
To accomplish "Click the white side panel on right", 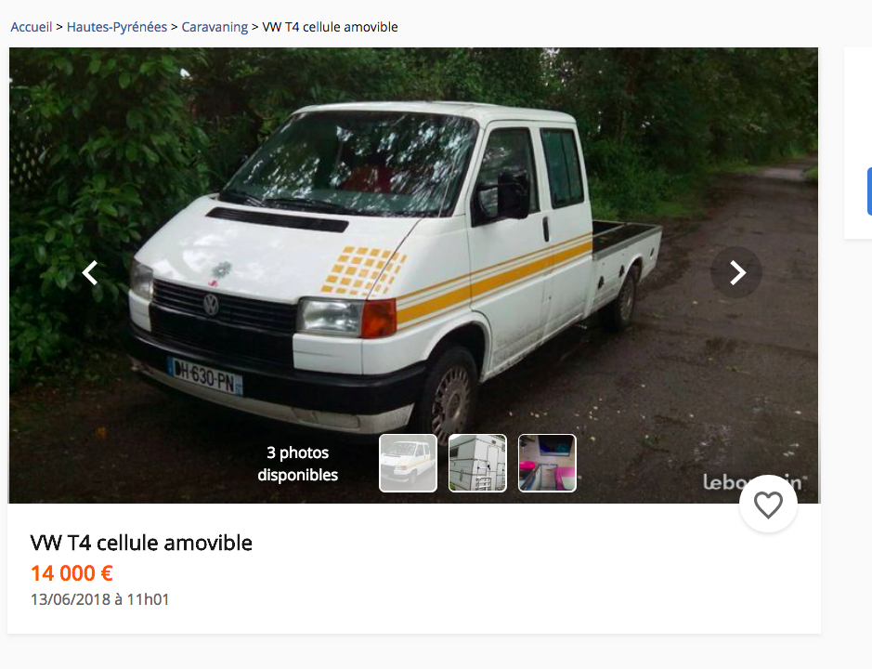I will click(858, 143).
